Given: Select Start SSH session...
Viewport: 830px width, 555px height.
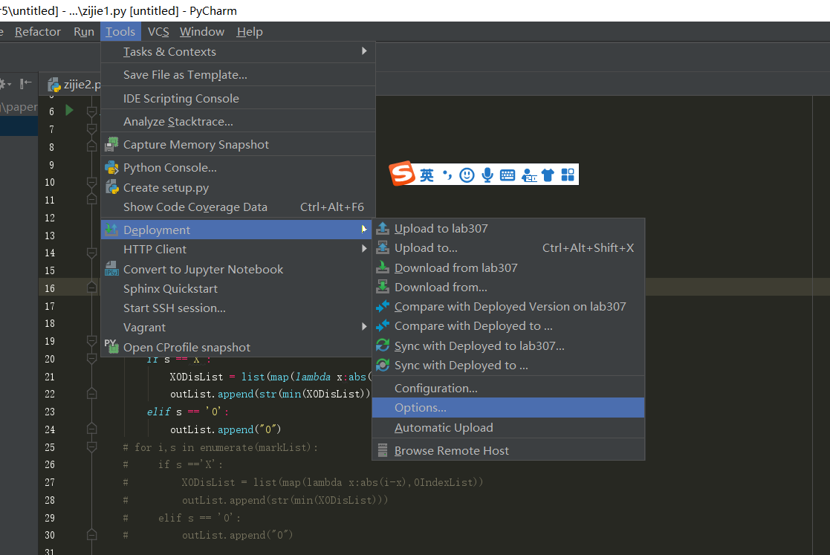Looking at the screenshot, I should click(238, 308).
